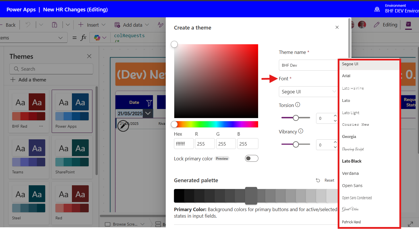Choose Arial from the font list
This screenshot has height=229, width=419.
coord(369,76)
